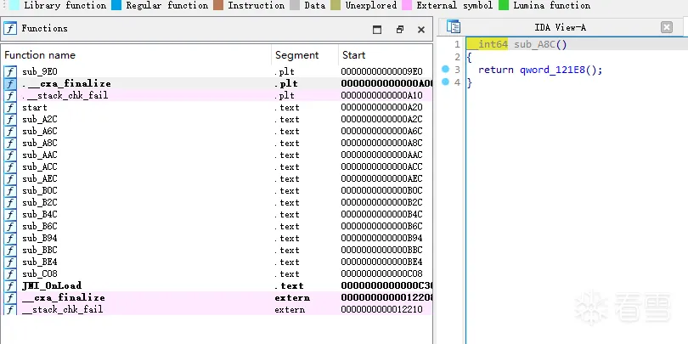688x344 pixels.
Task: Click the closing brace on line 4
Action: click(469, 82)
